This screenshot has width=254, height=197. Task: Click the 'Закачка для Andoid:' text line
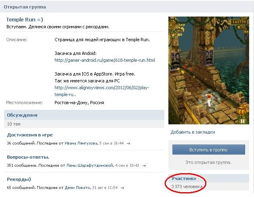(x=76, y=53)
